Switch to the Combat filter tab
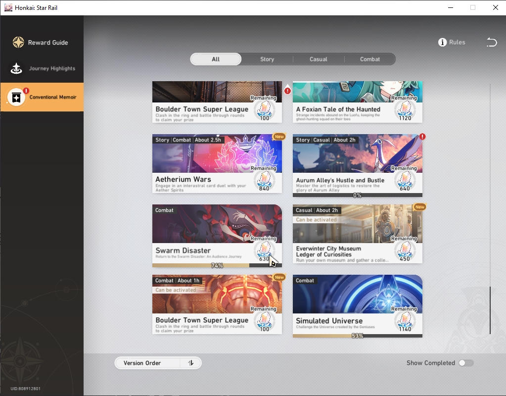 (x=370, y=59)
